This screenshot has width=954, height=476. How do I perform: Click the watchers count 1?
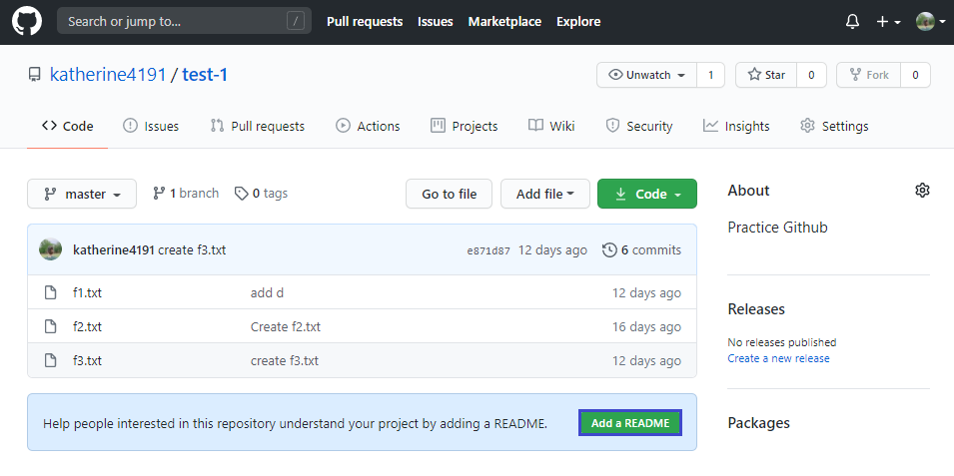coord(710,75)
